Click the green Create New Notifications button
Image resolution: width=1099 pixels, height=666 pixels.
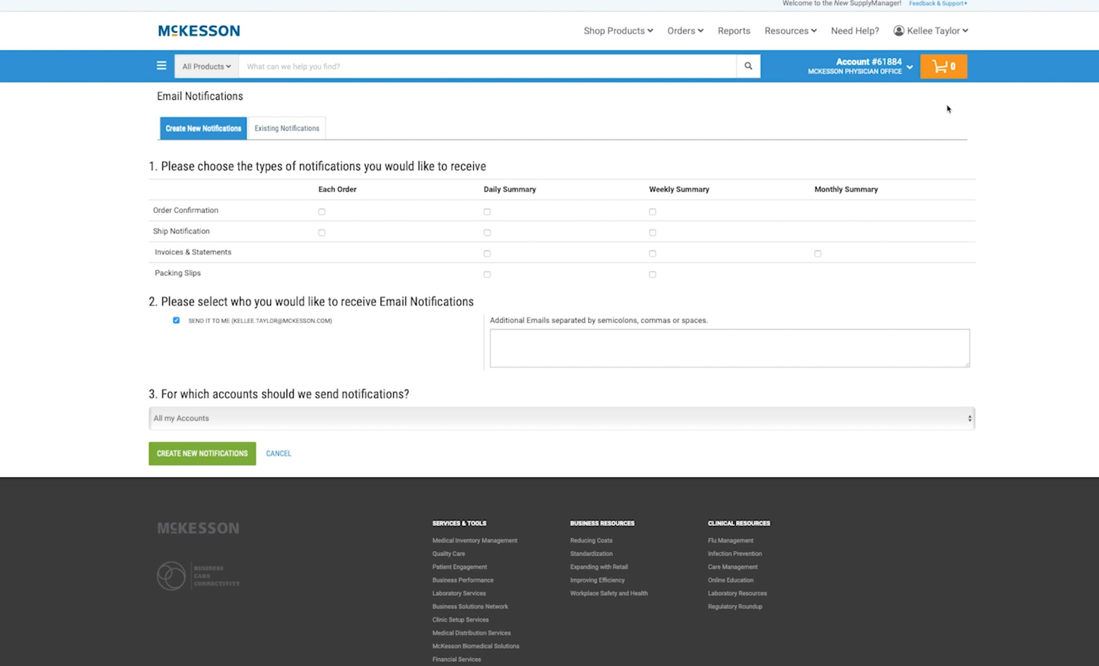[202, 453]
